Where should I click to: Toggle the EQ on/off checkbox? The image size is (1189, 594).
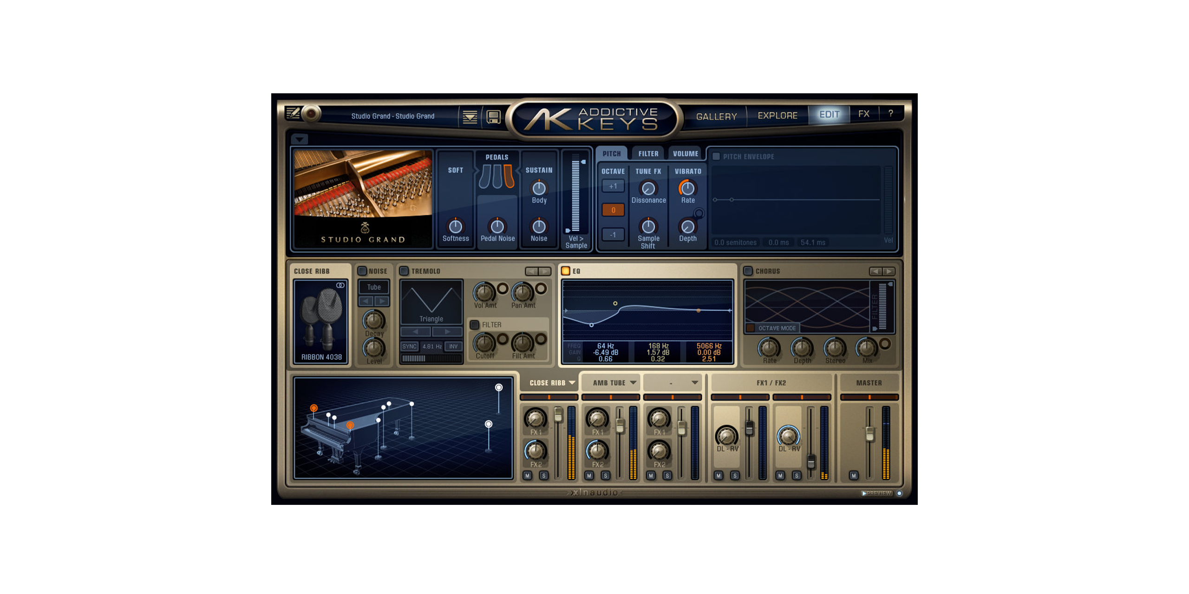565,271
